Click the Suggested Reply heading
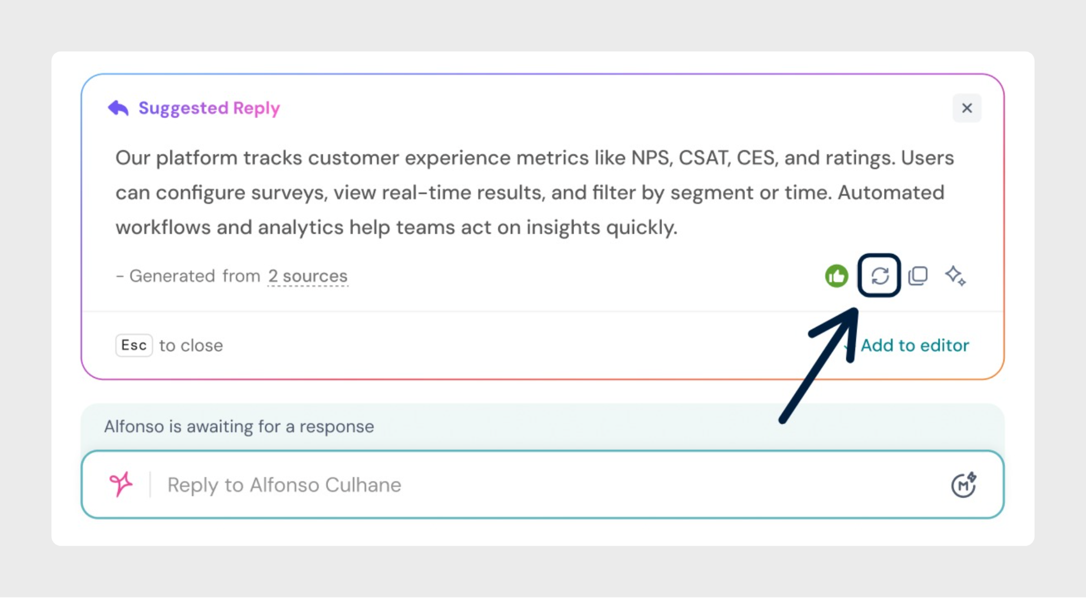This screenshot has height=598, width=1086. pyautogui.click(x=209, y=108)
